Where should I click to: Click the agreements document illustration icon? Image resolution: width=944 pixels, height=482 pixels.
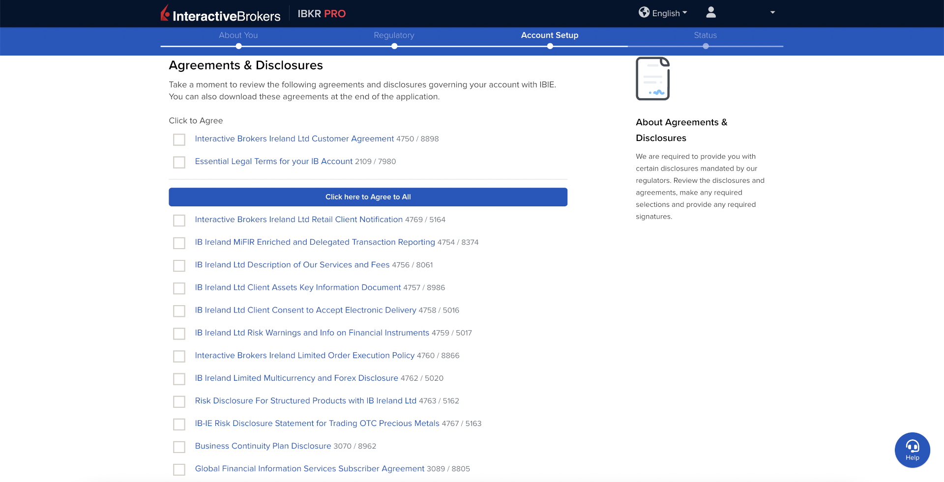pyautogui.click(x=652, y=79)
